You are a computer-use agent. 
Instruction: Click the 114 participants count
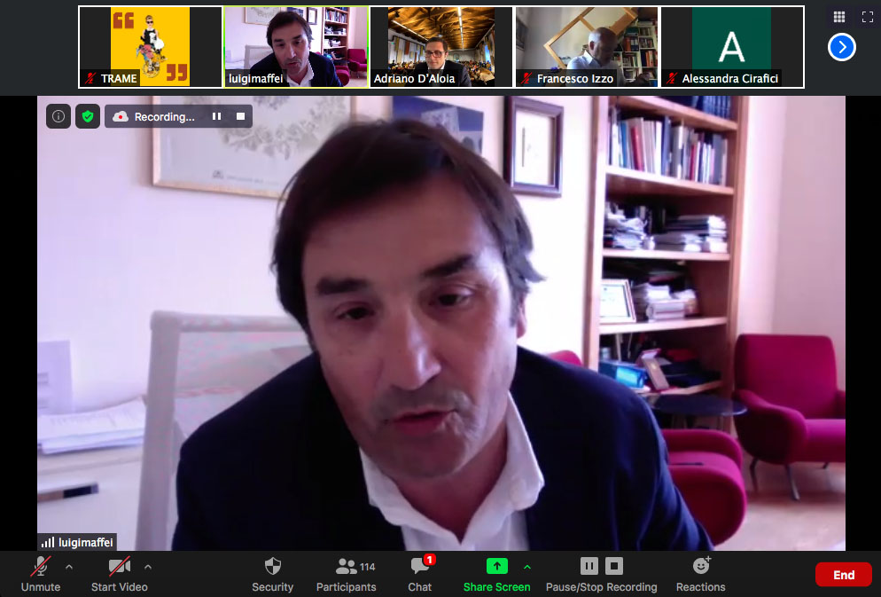click(368, 567)
